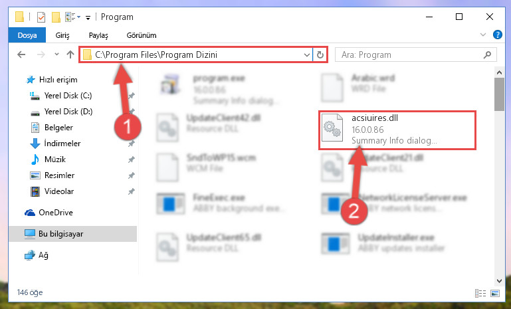
Task: Click the vertical scrollbar down arrow
Action: [x=499, y=280]
